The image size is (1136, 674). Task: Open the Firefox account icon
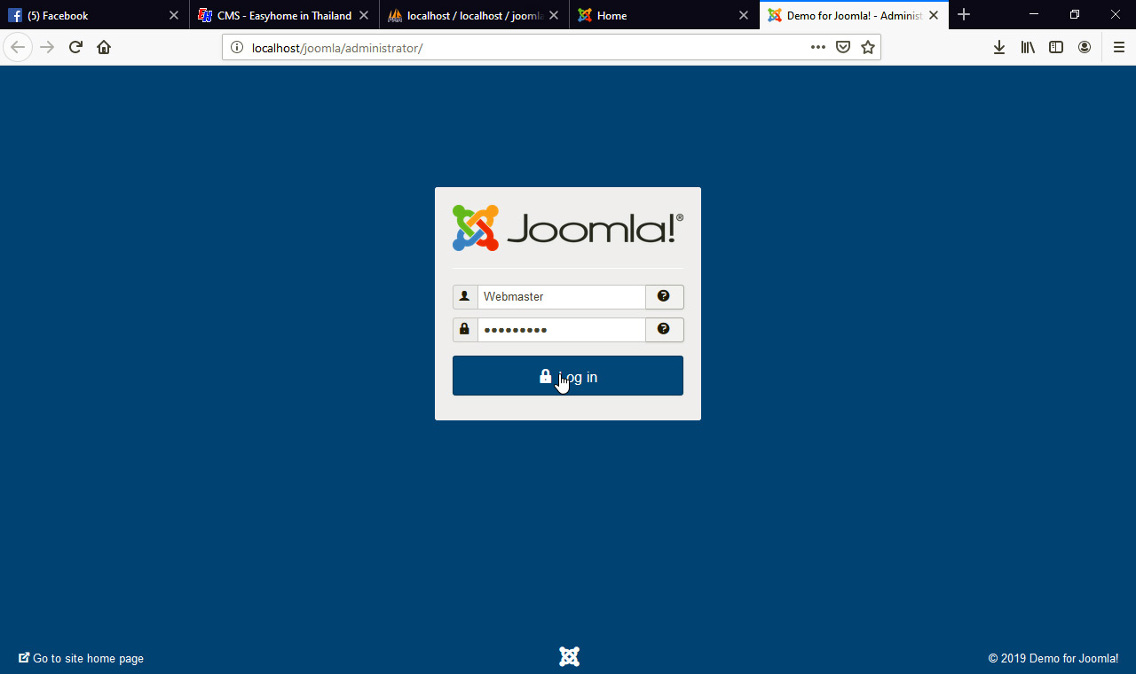1084,47
